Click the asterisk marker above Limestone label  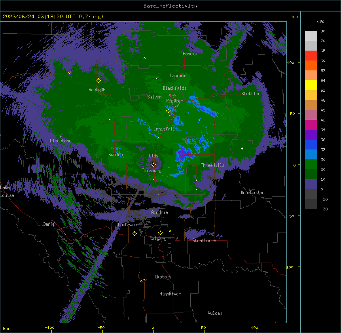tap(61, 136)
